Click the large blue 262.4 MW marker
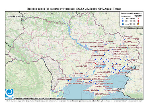The height and width of the screenshot is (105, 148). point(119,71)
